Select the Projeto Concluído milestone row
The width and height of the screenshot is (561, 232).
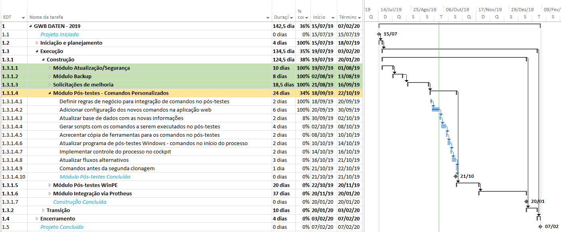point(62,227)
